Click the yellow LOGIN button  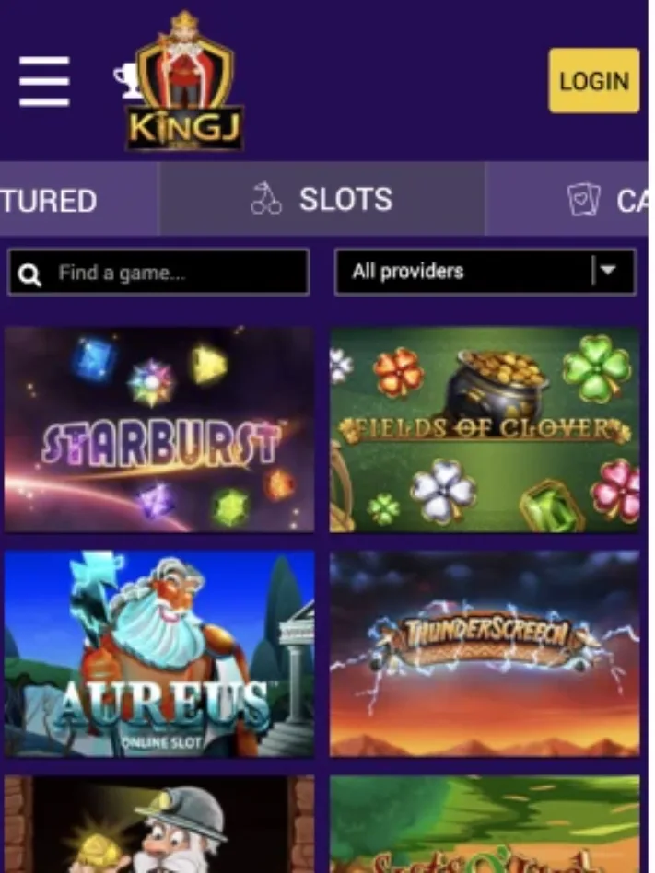coord(593,81)
